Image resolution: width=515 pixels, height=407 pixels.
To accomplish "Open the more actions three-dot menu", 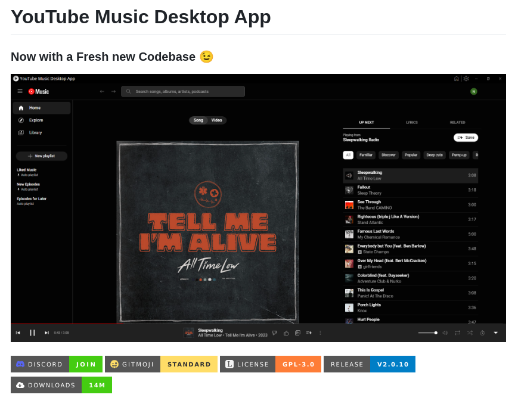I will 320,333.
